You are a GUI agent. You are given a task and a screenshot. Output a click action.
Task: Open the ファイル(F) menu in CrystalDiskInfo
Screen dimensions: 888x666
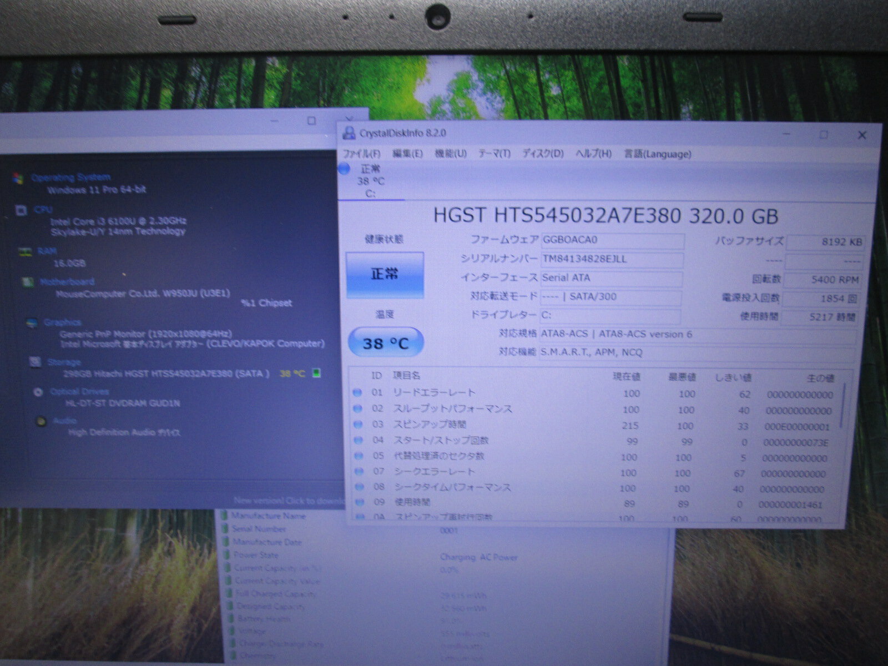[x=361, y=153]
